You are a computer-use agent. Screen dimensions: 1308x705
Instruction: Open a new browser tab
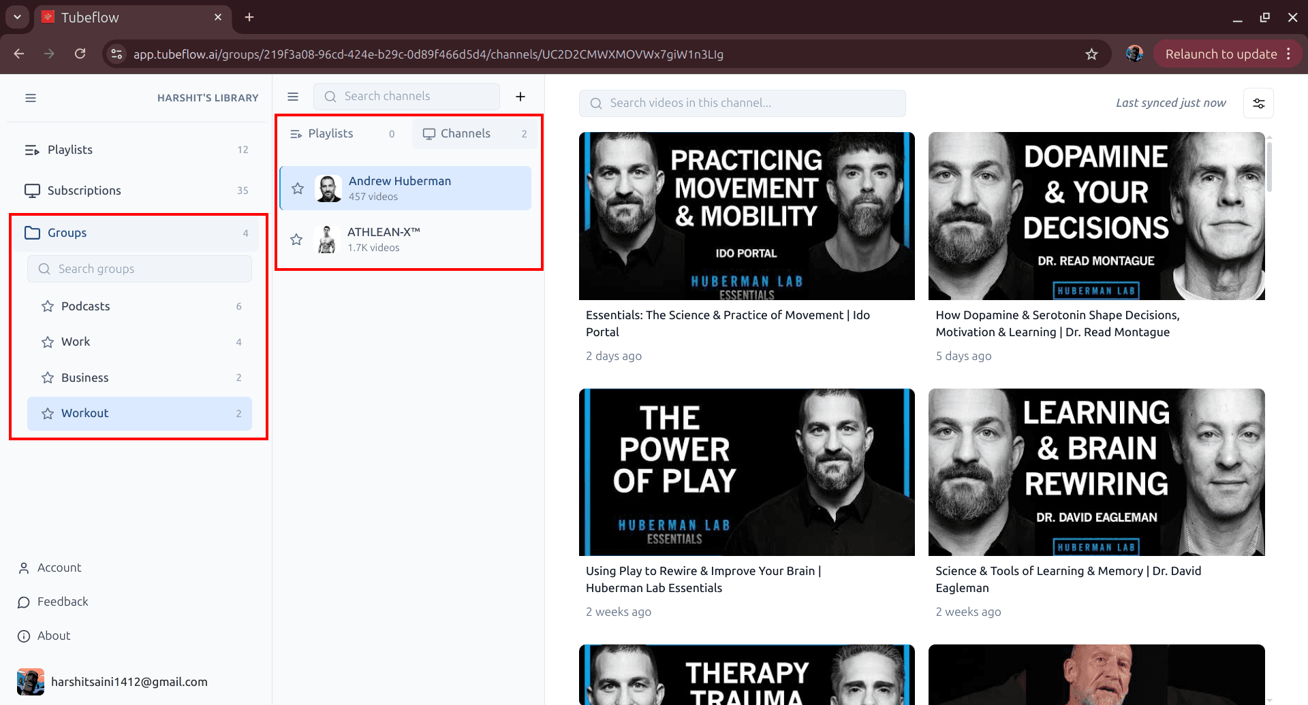click(x=249, y=17)
